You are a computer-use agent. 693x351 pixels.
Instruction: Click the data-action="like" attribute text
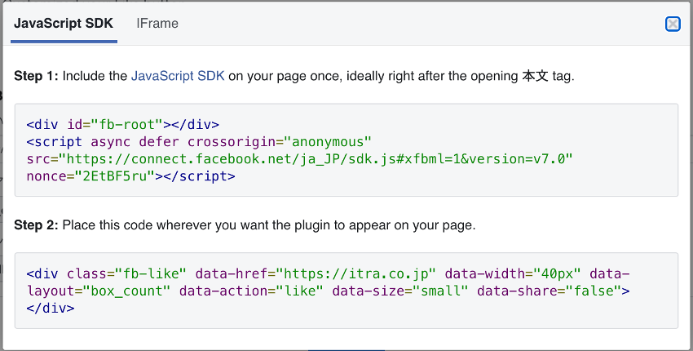pos(251,291)
